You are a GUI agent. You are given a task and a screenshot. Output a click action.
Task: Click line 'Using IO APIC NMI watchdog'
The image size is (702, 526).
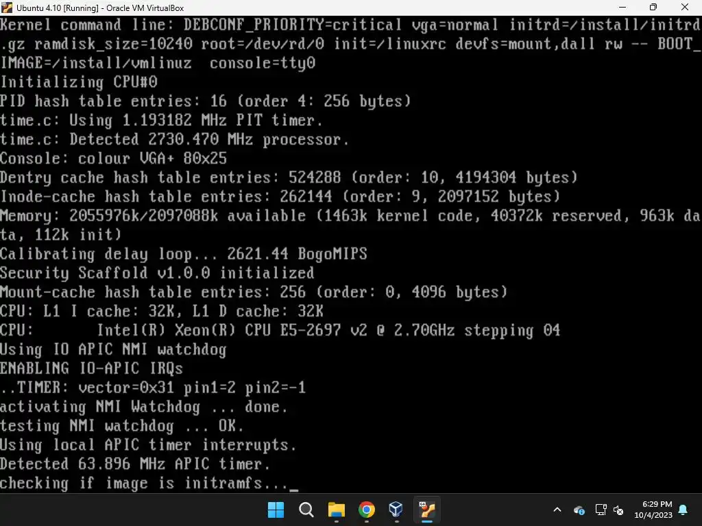tap(113, 350)
